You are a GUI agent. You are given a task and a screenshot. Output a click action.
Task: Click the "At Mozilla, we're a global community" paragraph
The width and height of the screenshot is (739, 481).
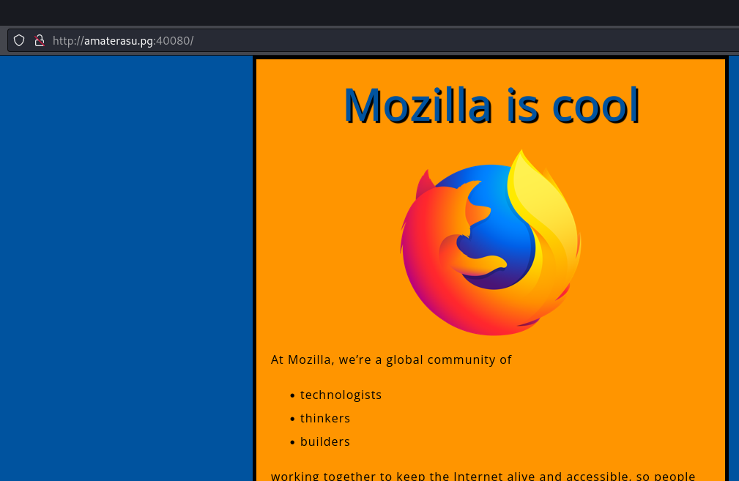click(390, 359)
